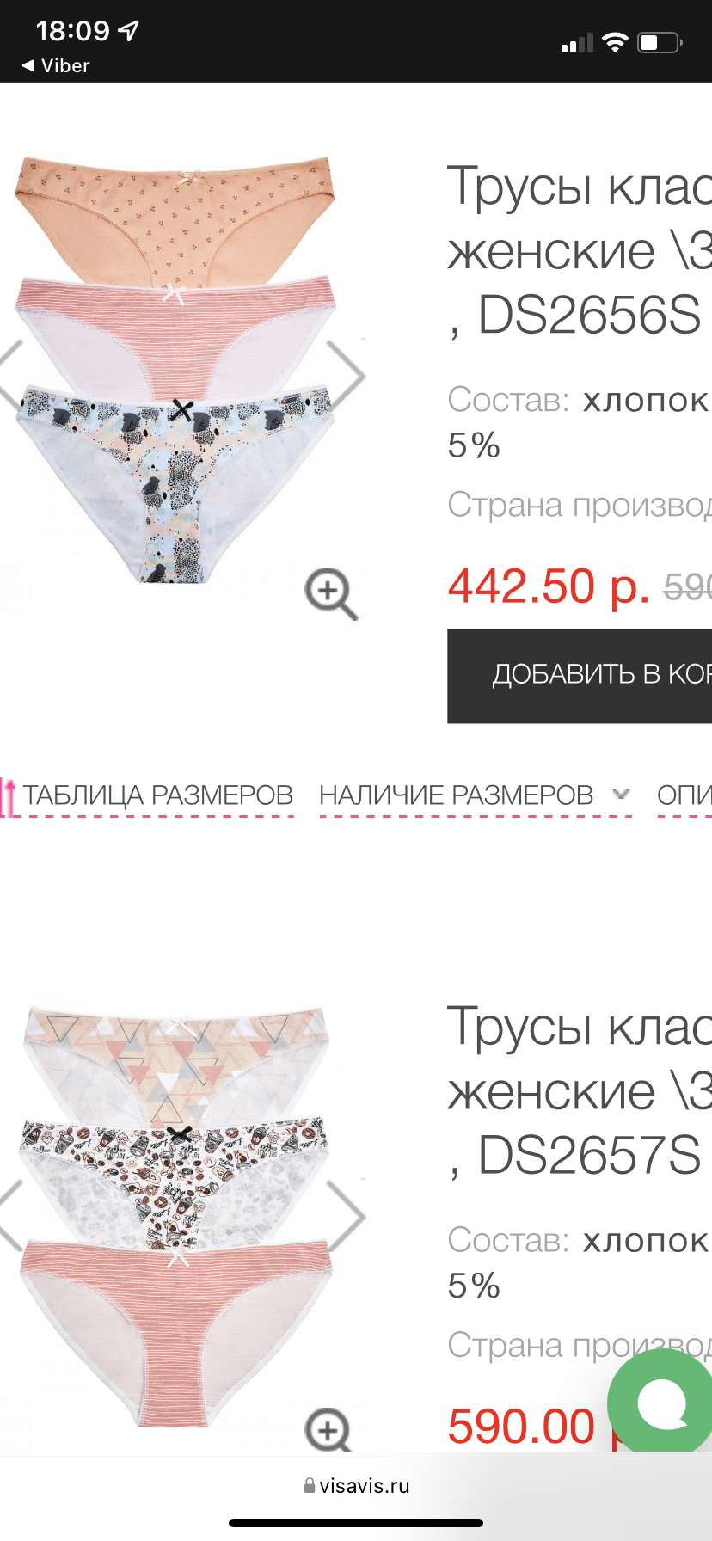
Task: Show previous photo of DS2657S product
Action: coord(10,1215)
